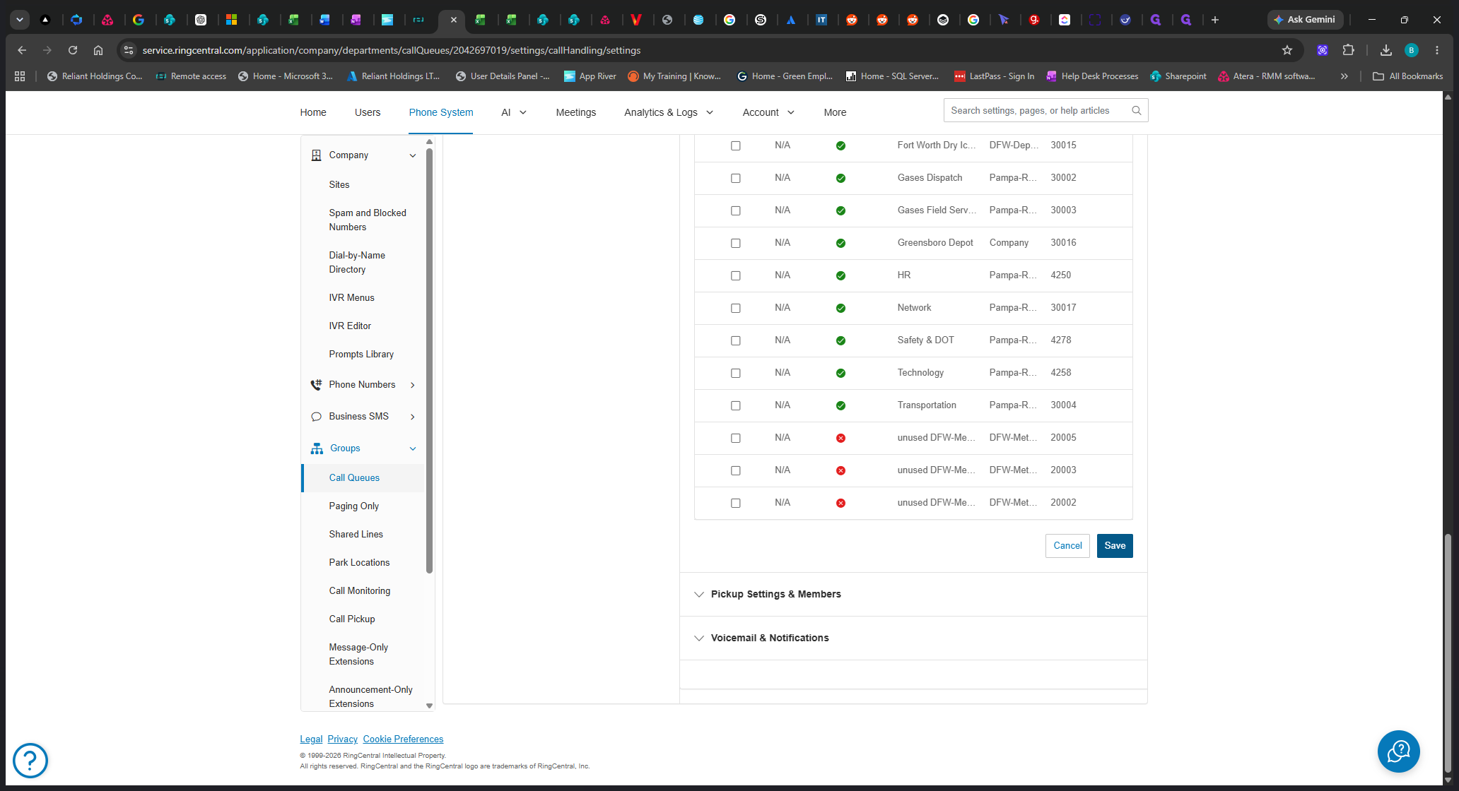Viewport: 1459px width, 791px height.
Task: Open the AI dropdown menu
Action: [x=514, y=112]
